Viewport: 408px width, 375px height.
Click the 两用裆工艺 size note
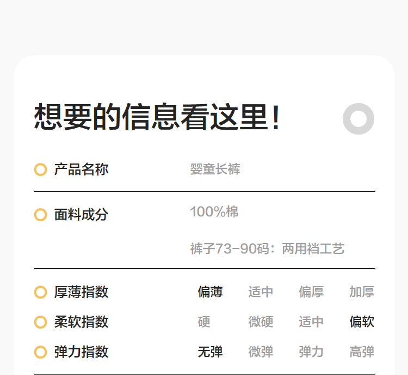(313, 249)
